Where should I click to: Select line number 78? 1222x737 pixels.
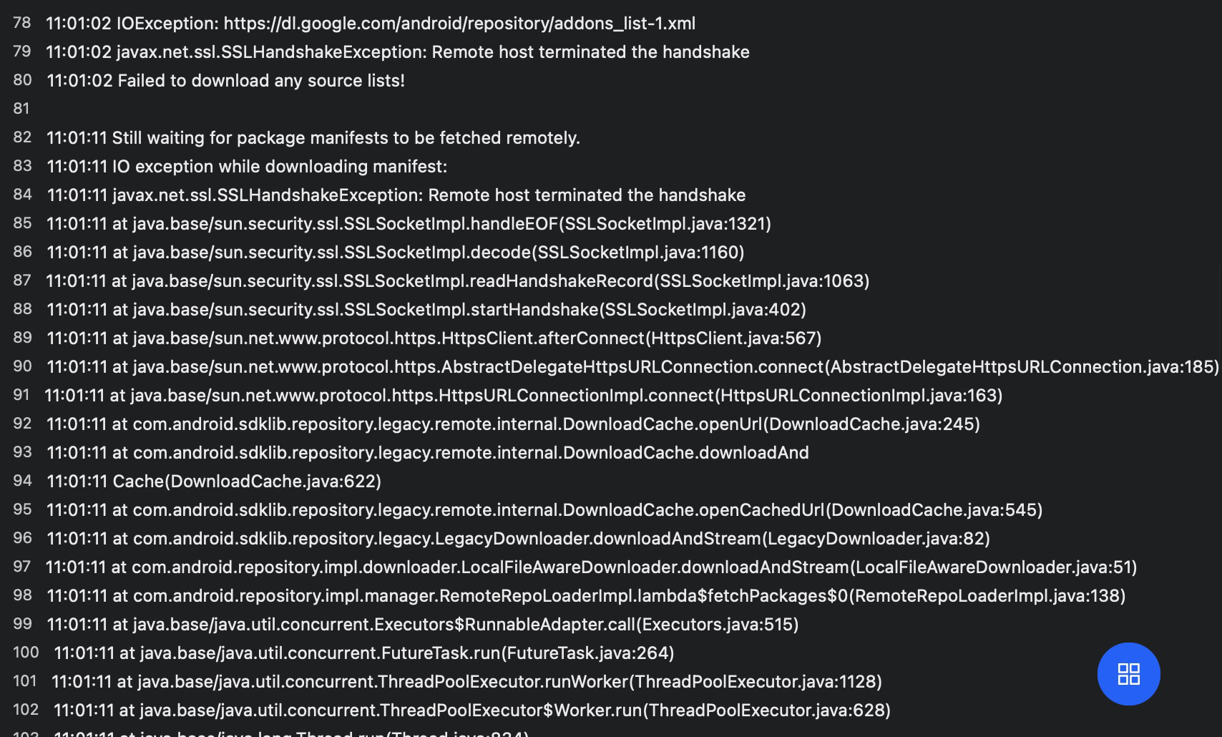click(22, 23)
